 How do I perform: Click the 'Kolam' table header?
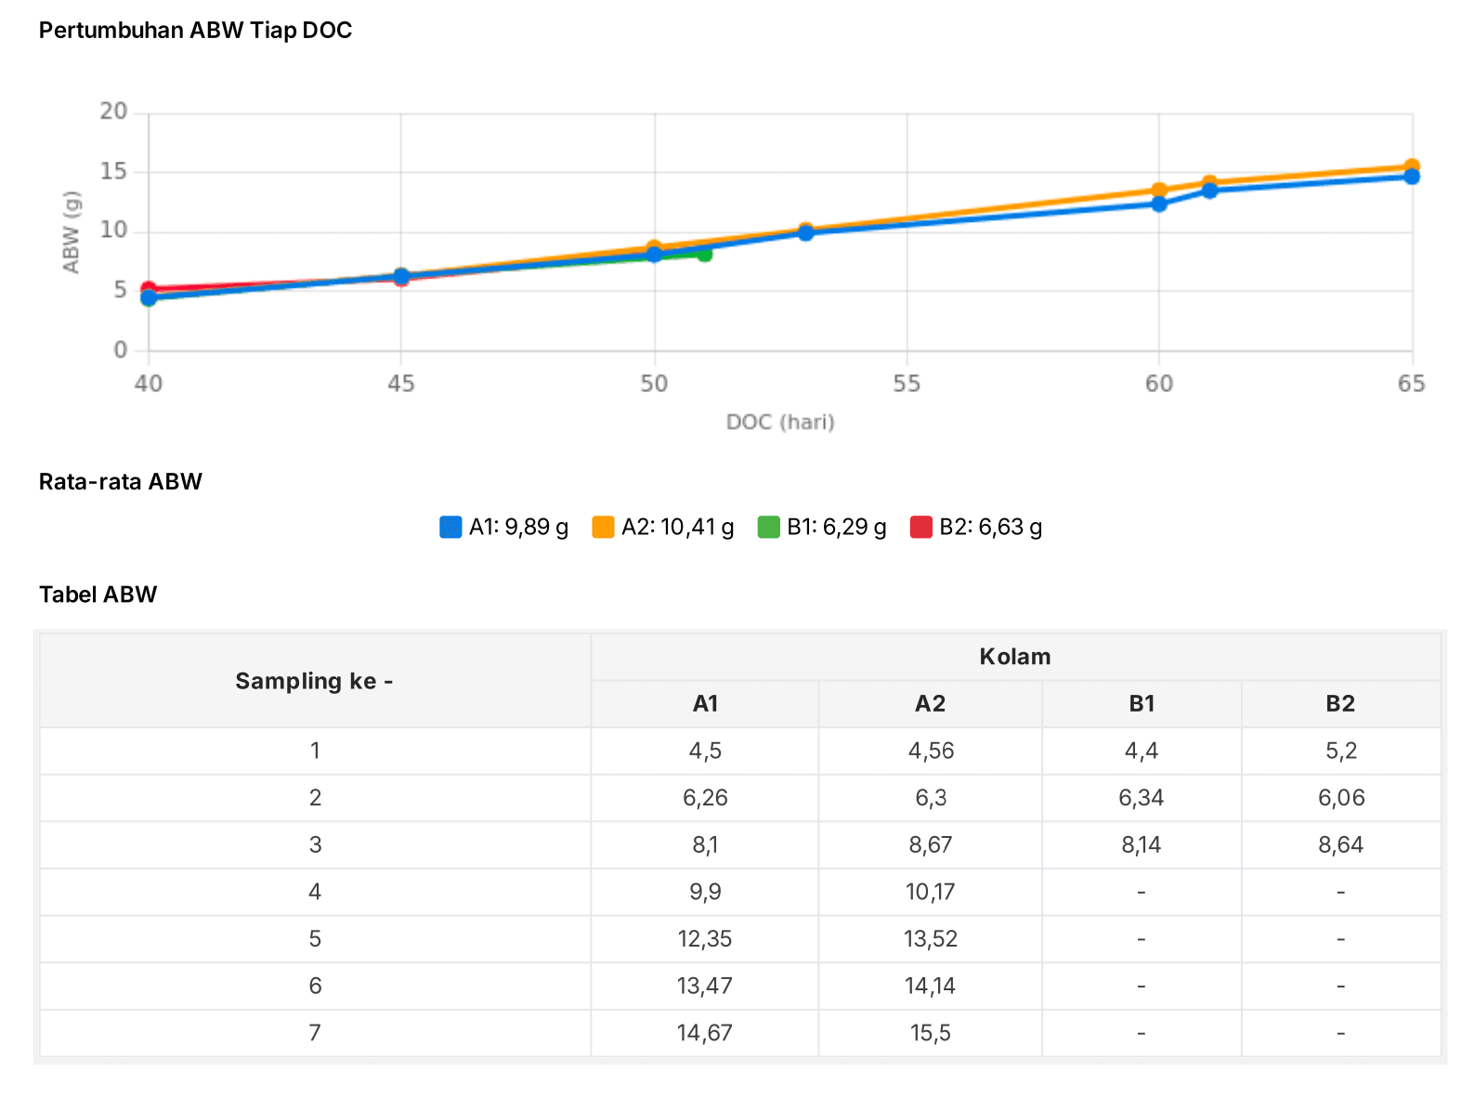[x=1014, y=657]
